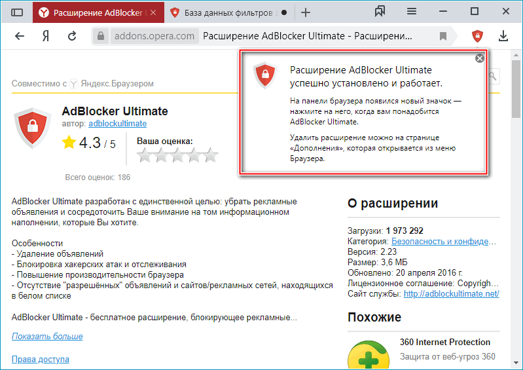The image size is (523, 370).
Task: Go back with the arrow button
Action: point(20,36)
